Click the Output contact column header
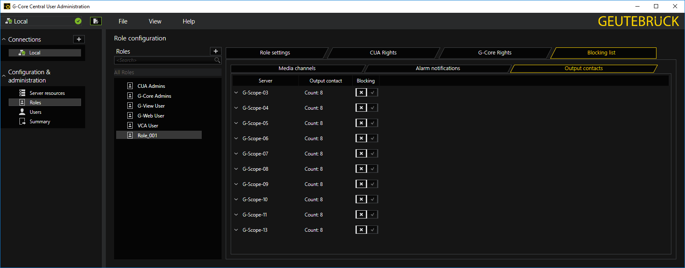This screenshot has height=268, width=685. click(x=326, y=81)
